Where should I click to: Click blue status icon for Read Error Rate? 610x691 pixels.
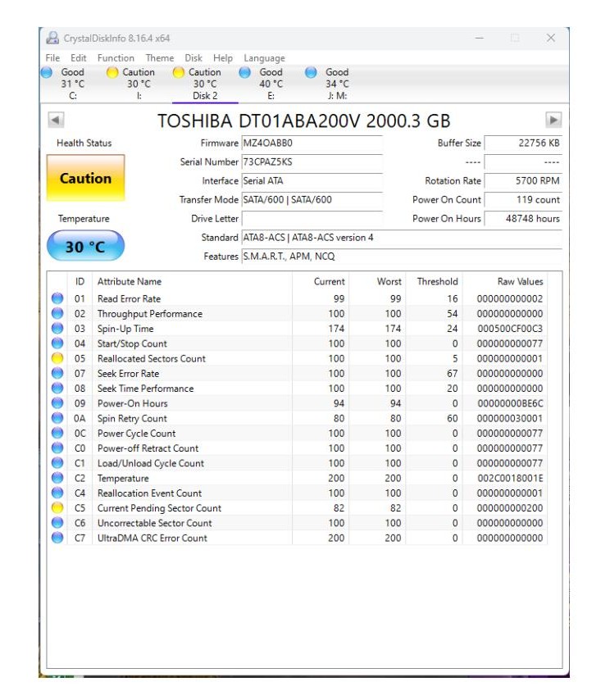[57, 298]
